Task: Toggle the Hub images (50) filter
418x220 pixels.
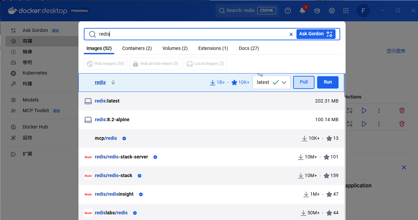Action: click(x=105, y=64)
